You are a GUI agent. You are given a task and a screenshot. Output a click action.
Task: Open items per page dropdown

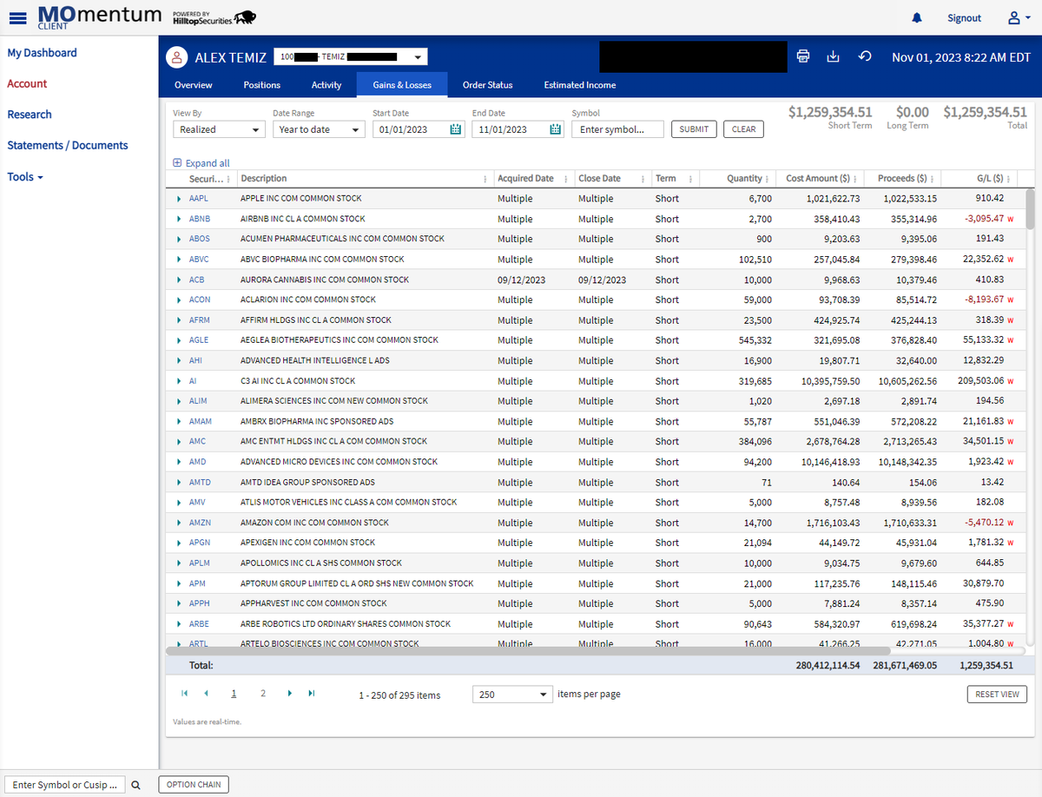click(512, 695)
